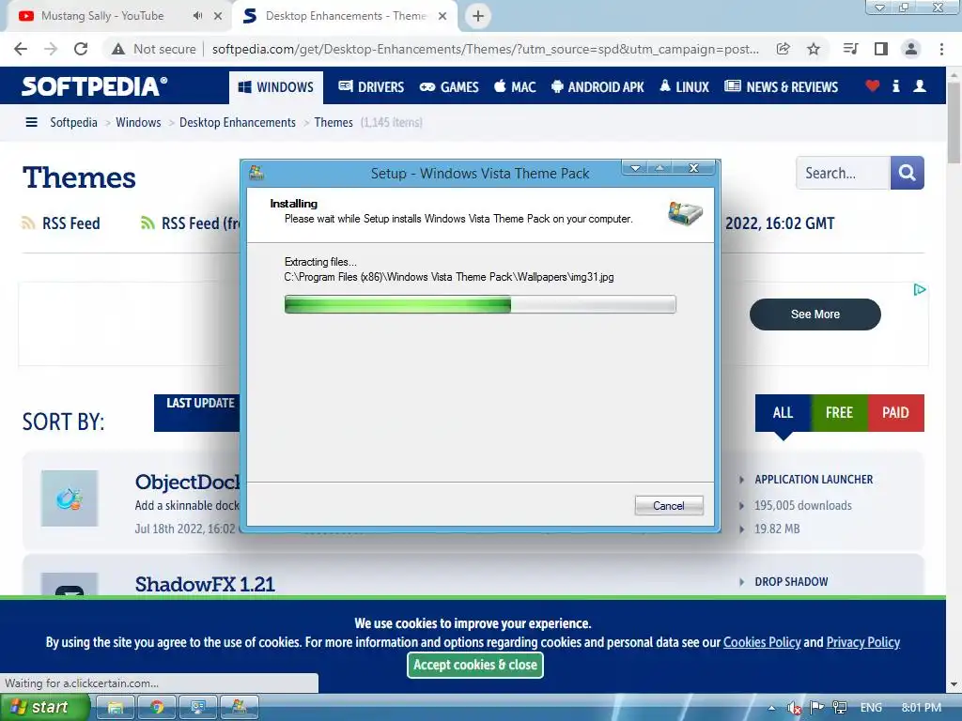Click the installation progress bar
This screenshot has height=721, width=962.
[480, 304]
